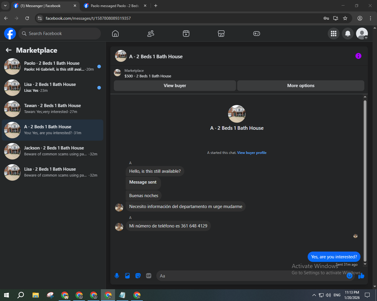This screenshot has height=301, width=377.
Task: Click the $500 - 2 Beds listing header
Action: [x=148, y=76]
